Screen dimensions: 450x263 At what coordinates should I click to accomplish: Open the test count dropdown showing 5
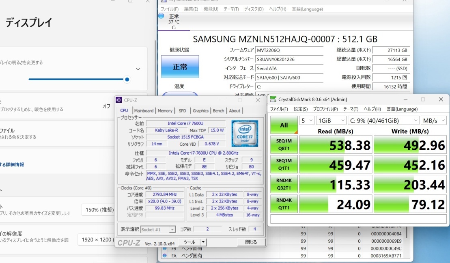pyautogui.click(x=307, y=121)
